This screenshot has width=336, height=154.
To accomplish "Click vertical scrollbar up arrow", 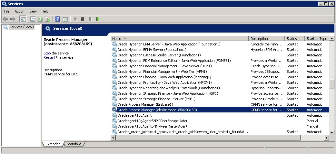I will point(332,39).
